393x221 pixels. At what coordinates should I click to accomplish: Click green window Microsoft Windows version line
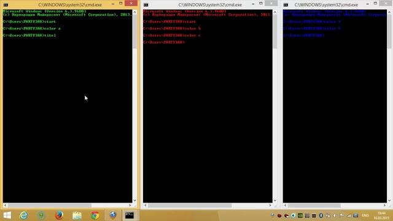point(44,11)
